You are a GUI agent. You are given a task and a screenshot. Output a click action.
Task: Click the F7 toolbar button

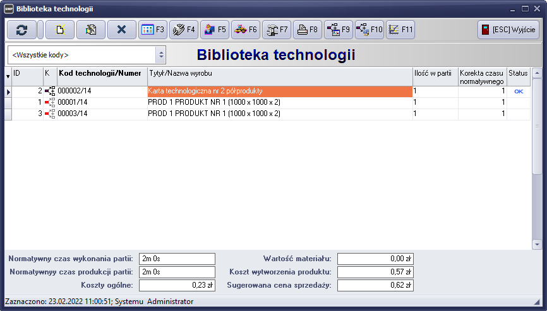pyautogui.click(x=276, y=30)
